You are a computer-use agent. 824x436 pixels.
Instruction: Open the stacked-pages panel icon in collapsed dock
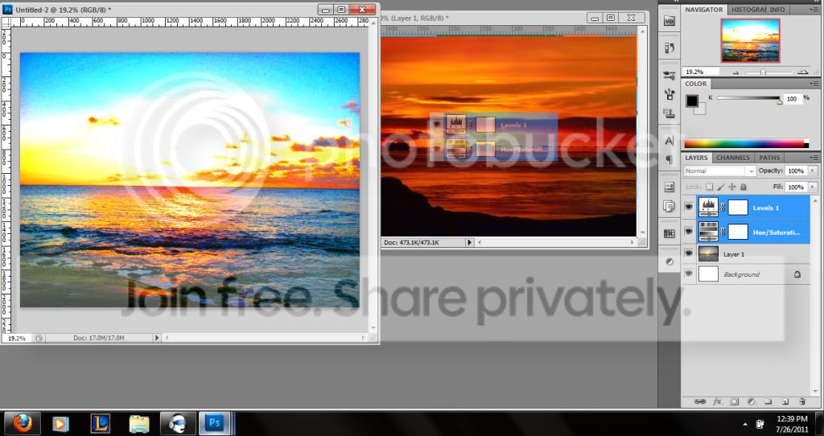pyautogui.click(x=669, y=206)
